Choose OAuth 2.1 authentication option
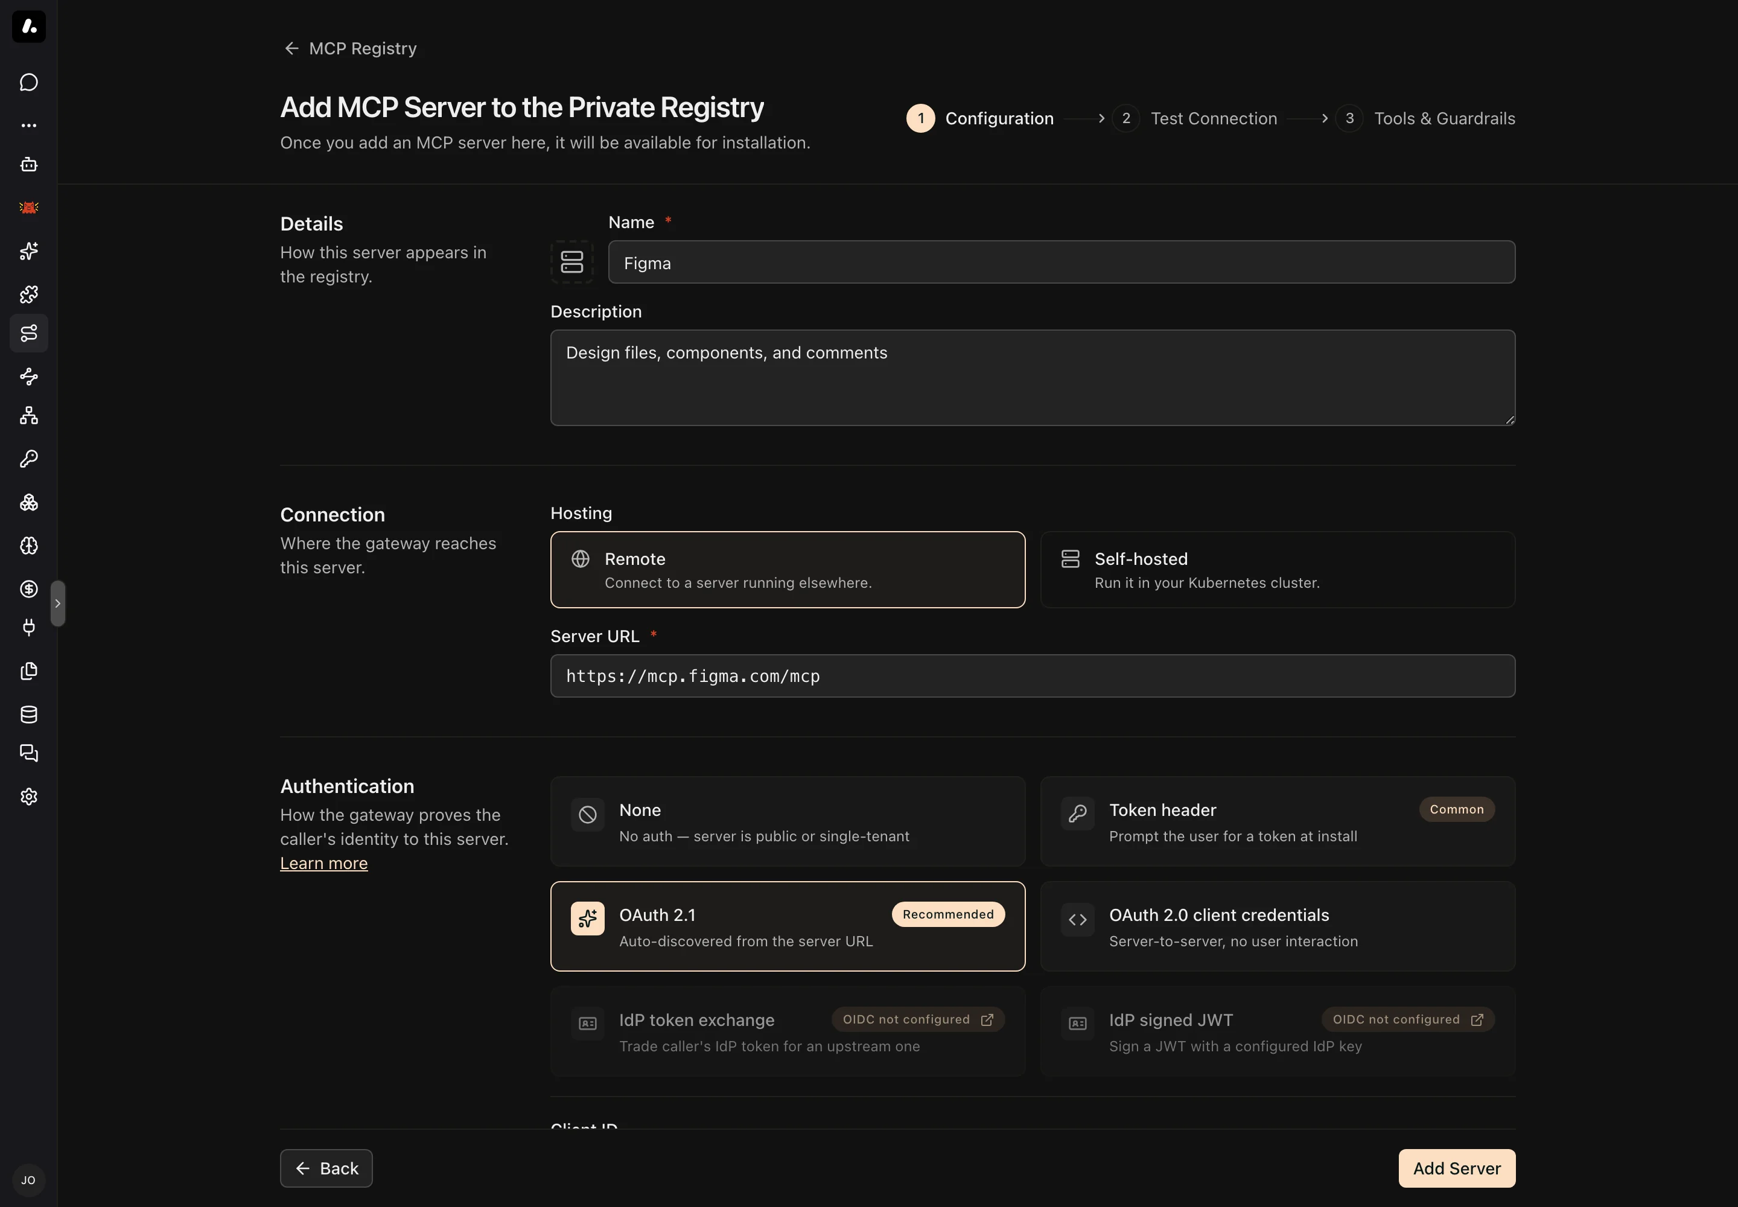1738x1207 pixels. click(x=788, y=926)
